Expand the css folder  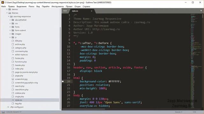click(x=10, y=23)
